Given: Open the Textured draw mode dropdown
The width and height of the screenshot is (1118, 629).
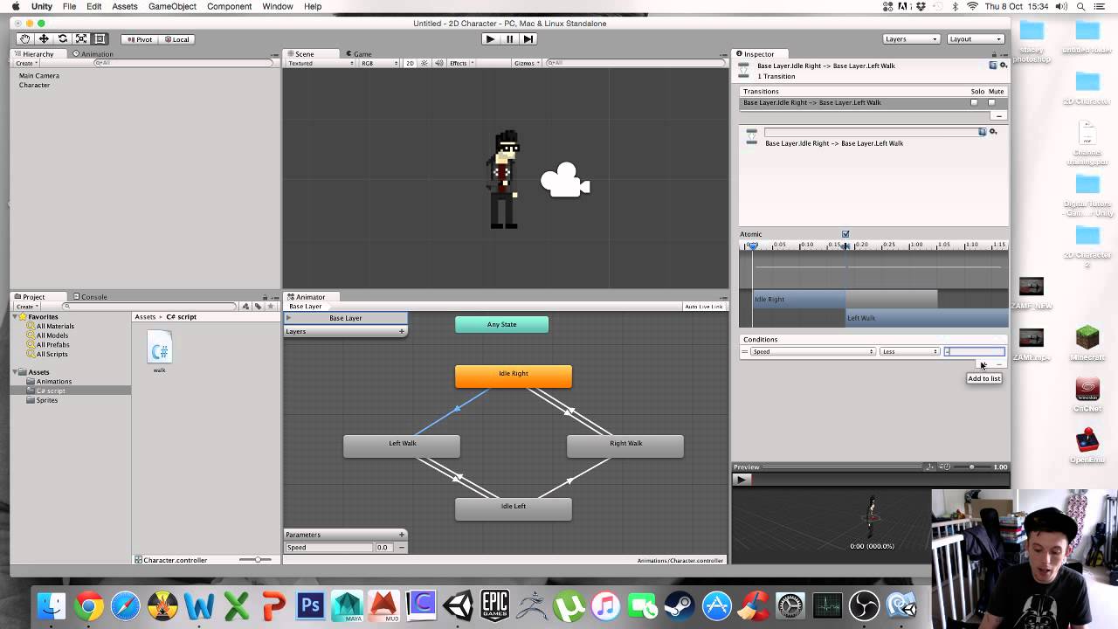Looking at the screenshot, I should (x=321, y=64).
